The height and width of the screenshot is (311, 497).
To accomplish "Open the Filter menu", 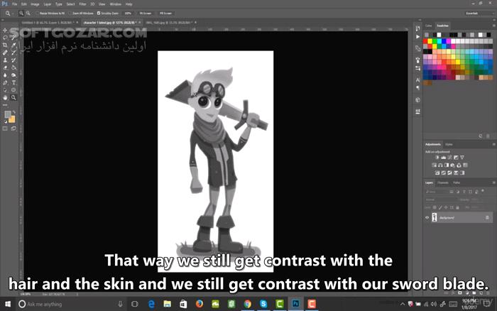I will (x=83, y=4).
